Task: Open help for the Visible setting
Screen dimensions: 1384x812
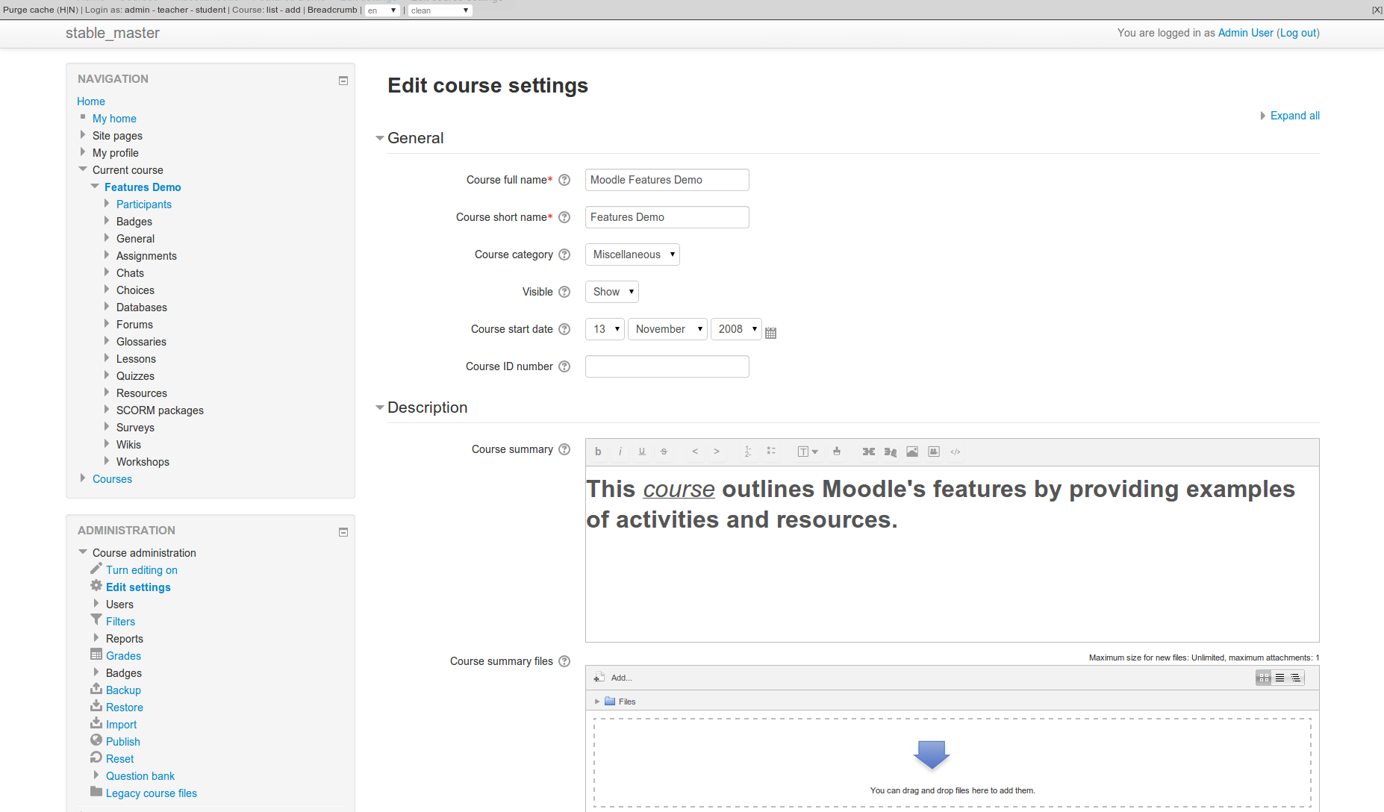Action: click(x=564, y=292)
